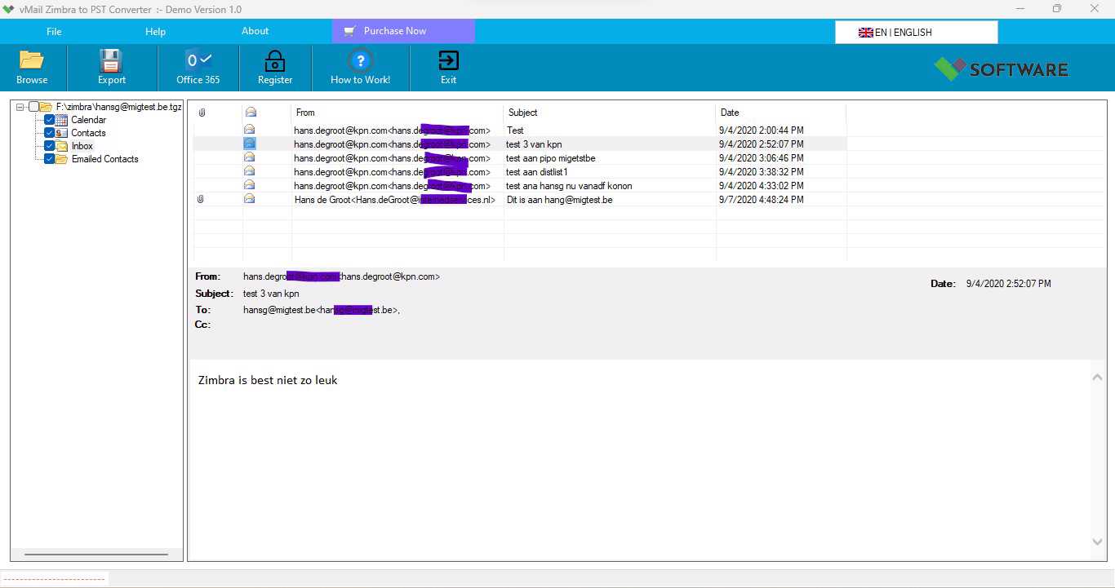Click envelope icon of 'Test' email
Screen dimensions: 1115x588
[x=250, y=130]
